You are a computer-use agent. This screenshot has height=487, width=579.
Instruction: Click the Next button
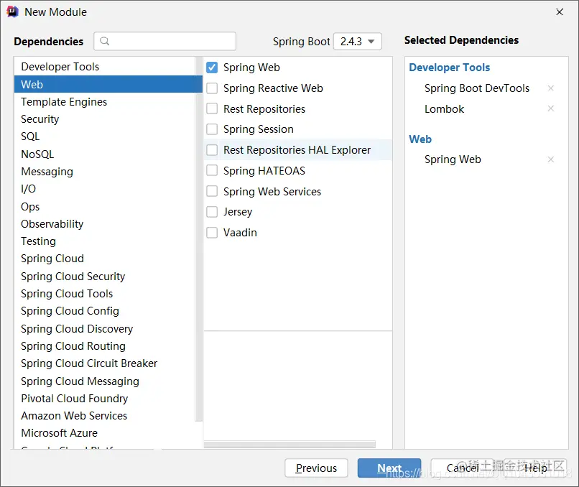click(x=389, y=468)
